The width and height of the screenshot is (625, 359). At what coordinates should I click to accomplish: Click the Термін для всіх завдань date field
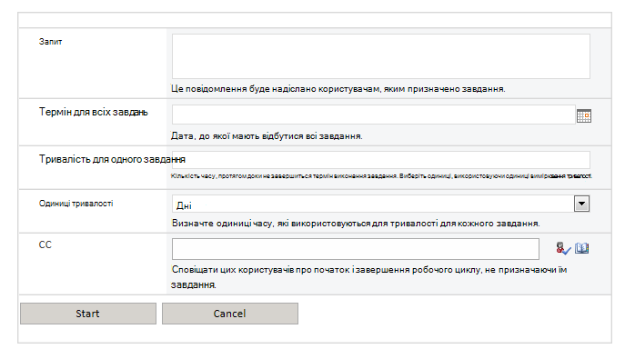374,115
